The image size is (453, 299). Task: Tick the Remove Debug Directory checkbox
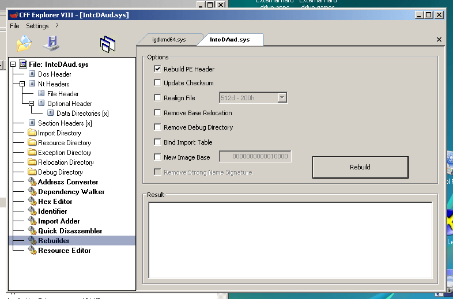[158, 127]
